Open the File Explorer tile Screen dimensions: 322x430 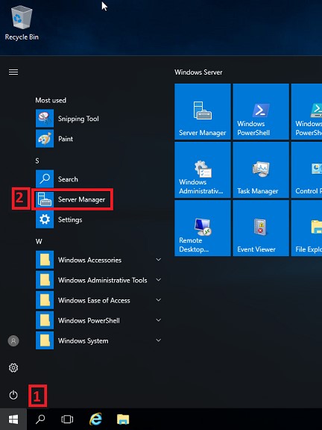tap(306, 228)
